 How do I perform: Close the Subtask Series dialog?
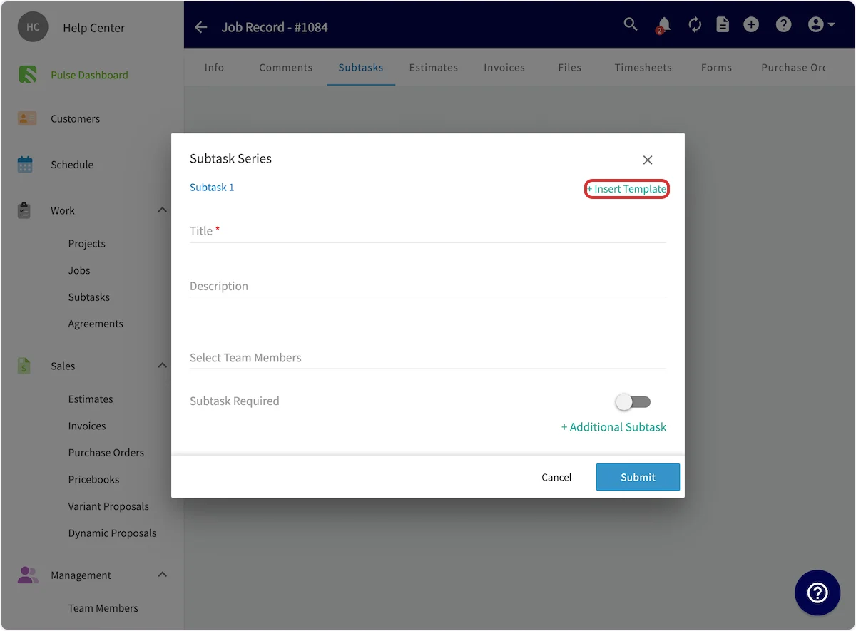coord(648,160)
